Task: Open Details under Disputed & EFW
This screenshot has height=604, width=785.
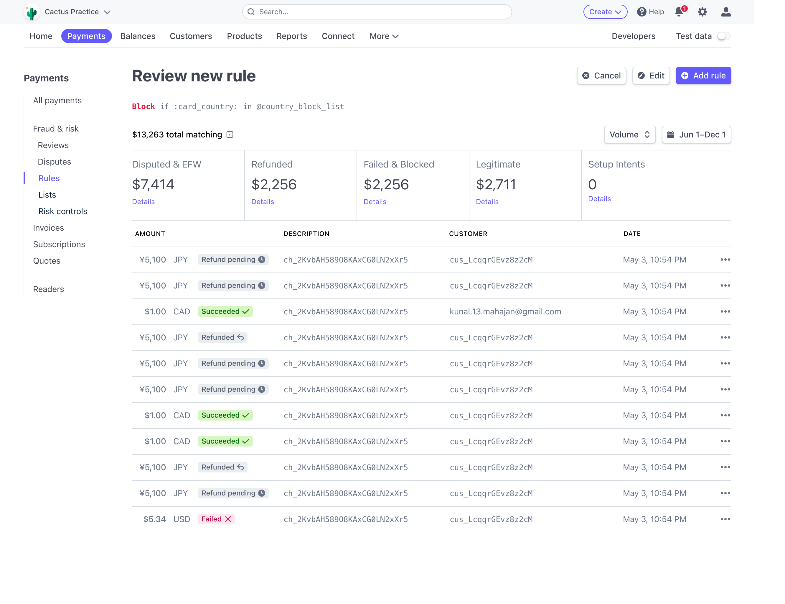Action: [143, 202]
